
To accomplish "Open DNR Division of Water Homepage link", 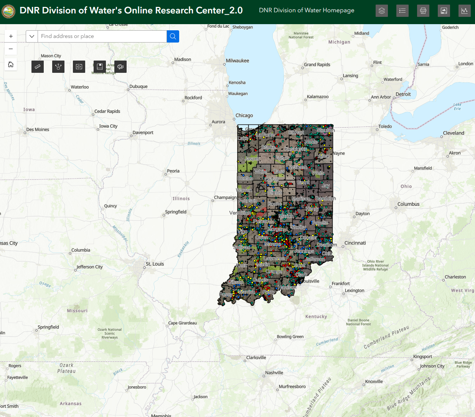I will pyautogui.click(x=306, y=10).
